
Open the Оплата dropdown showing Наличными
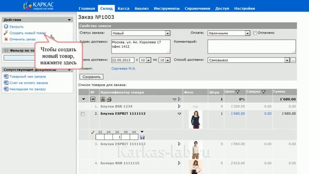pos(248,33)
